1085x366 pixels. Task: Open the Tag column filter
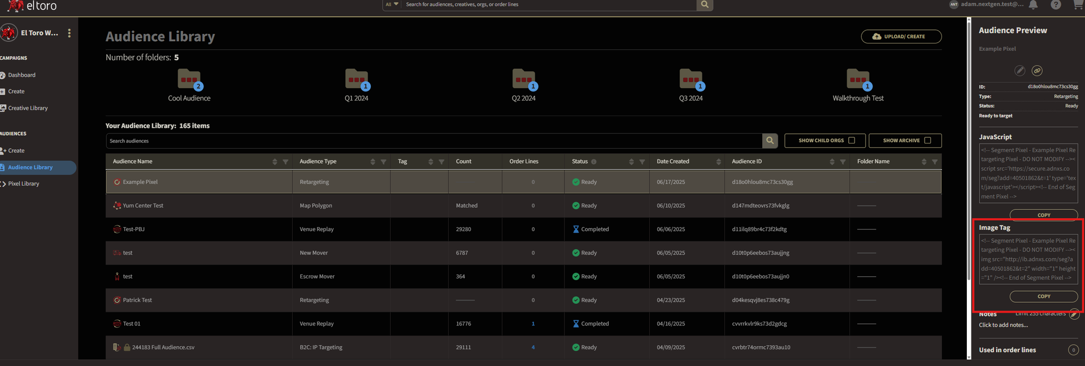pos(441,162)
